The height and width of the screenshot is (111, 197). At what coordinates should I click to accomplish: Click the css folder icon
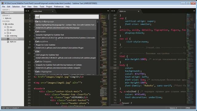pyautogui.click(x=8, y=27)
